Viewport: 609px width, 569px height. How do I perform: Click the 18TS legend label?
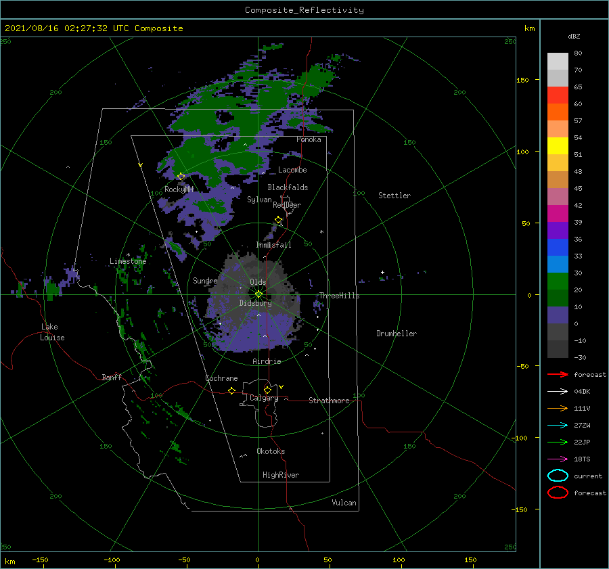(582, 459)
